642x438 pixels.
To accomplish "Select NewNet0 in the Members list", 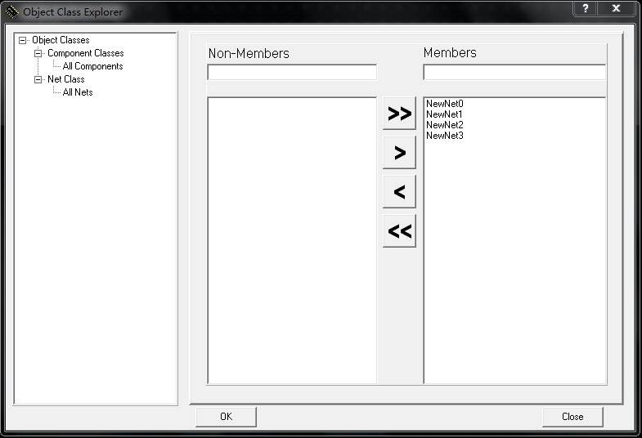I will pos(445,104).
